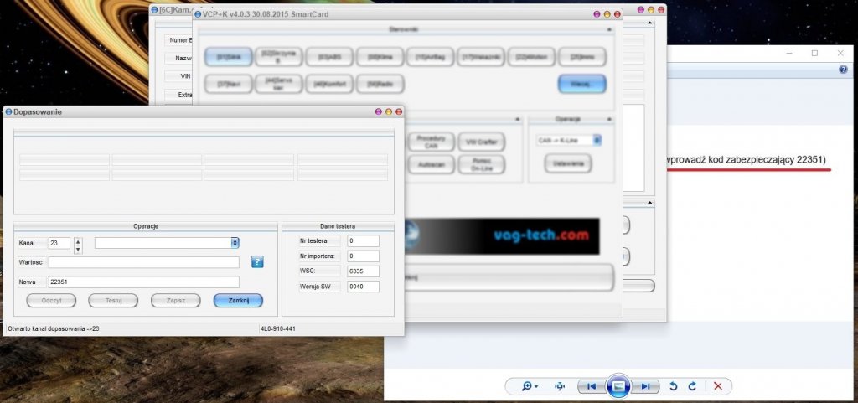Open photo viewer help question icon
The height and width of the screenshot is (403, 858).
(x=843, y=70)
